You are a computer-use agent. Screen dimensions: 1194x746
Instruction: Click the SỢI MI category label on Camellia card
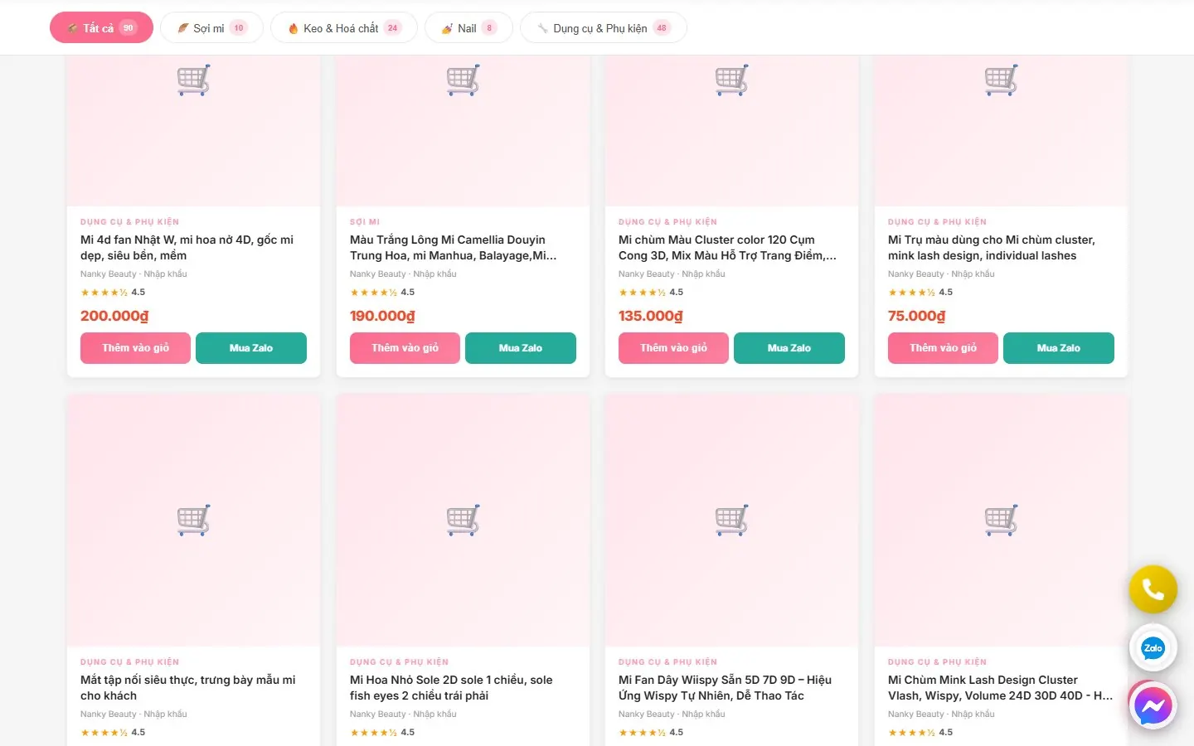tap(365, 222)
